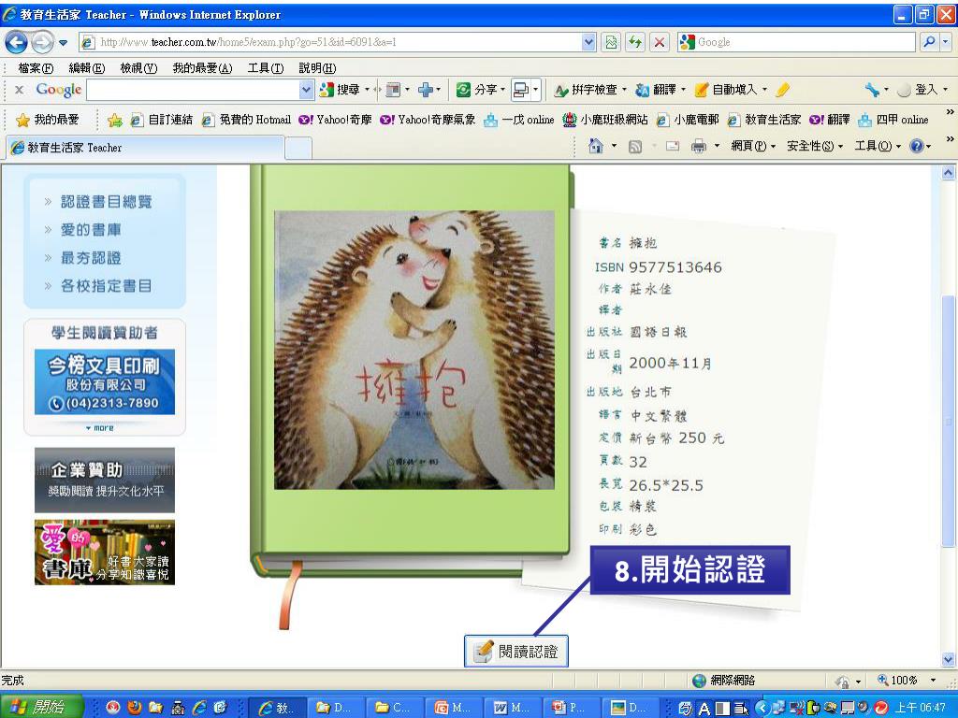Click the 拼字檢查 spell check button
The height and width of the screenshot is (718, 958).
(586, 90)
